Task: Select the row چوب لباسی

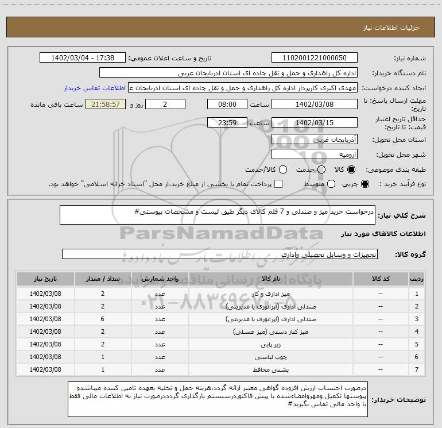Action: coord(220,357)
